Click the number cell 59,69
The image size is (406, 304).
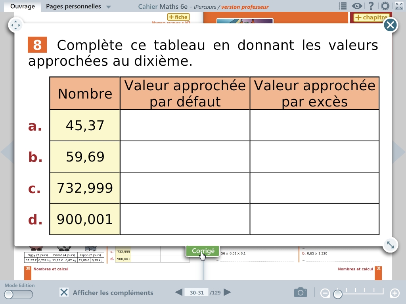pyautogui.click(x=85, y=157)
